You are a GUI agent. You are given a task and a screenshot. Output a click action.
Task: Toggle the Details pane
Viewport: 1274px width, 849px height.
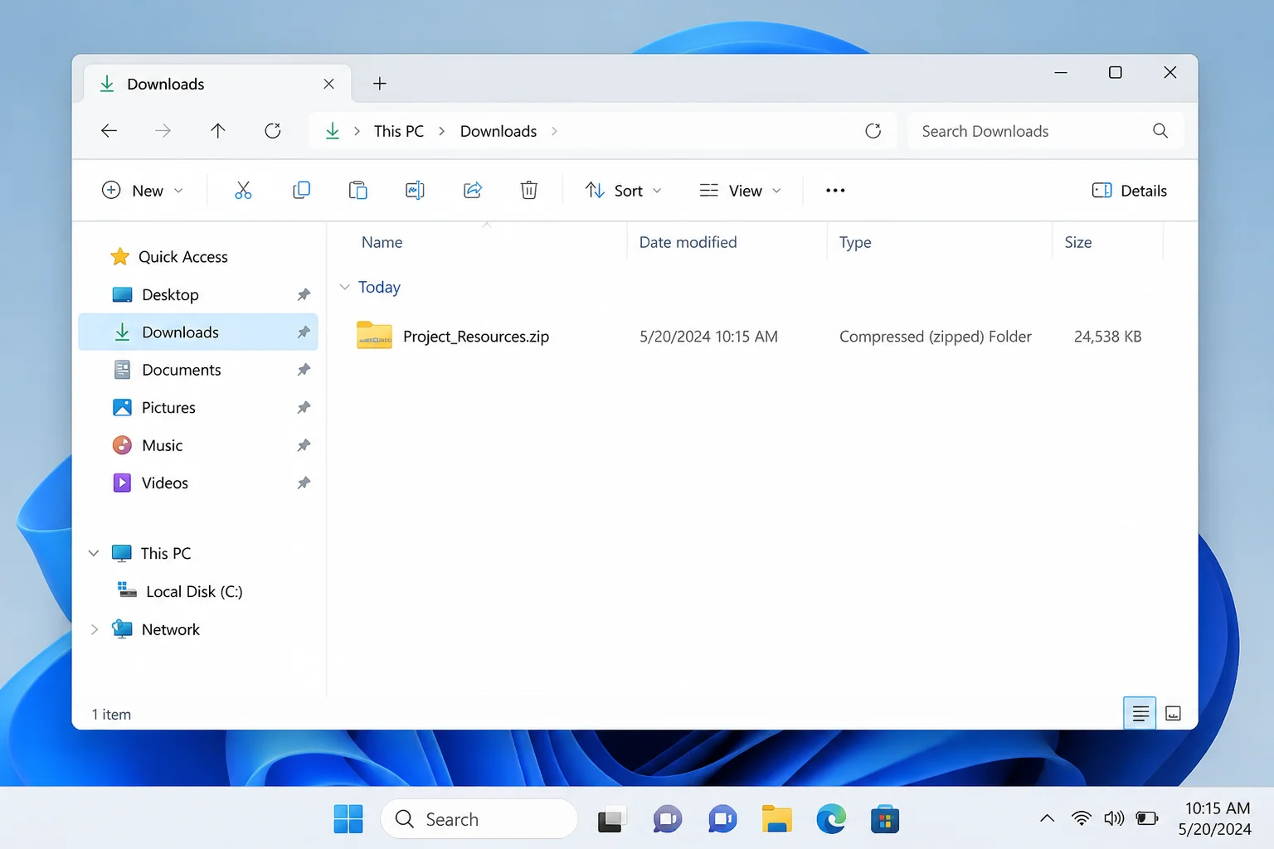pyautogui.click(x=1129, y=191)
